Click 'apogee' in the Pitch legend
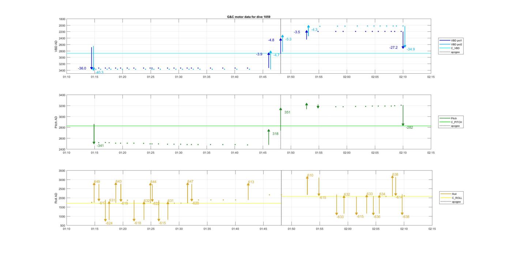The width and height of the screenshot is (512, 253). (455, 126)
